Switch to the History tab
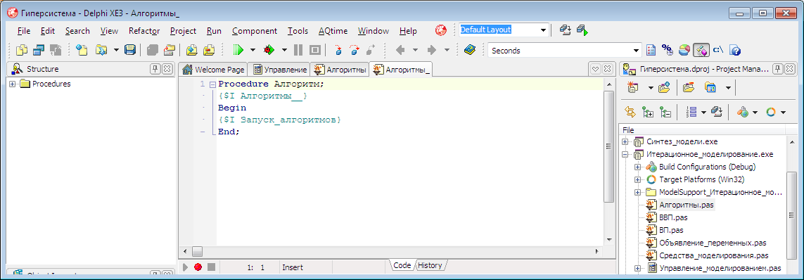This screenshot has height=280, width=804. pos(430,265)
